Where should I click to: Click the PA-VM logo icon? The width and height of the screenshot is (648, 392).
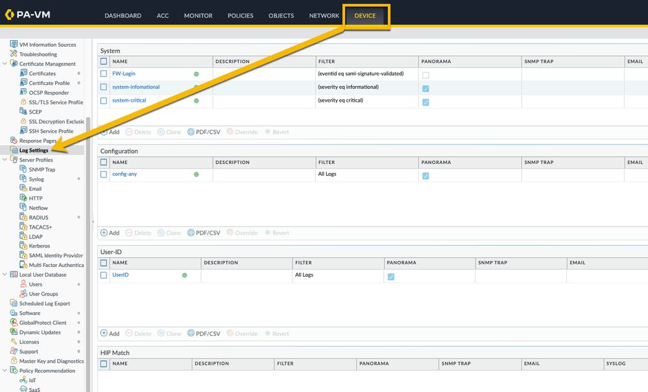(9, 14)
